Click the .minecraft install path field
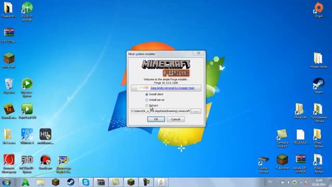332x187 pixels. pos(160,111)
